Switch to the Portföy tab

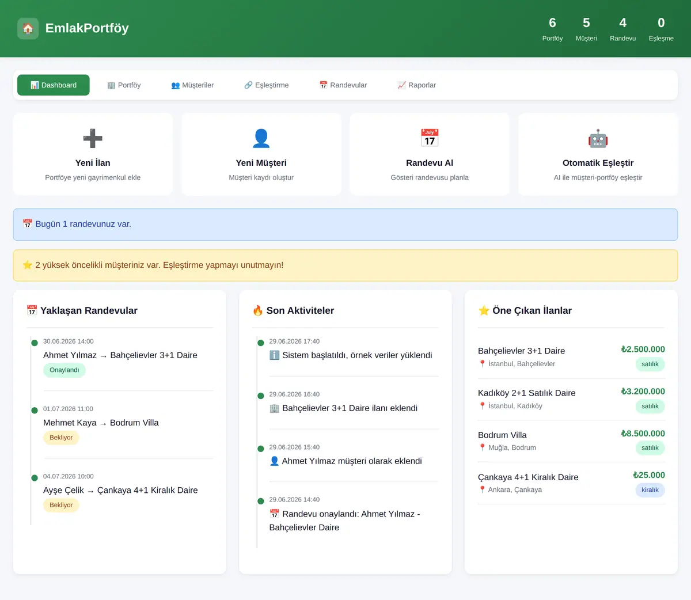pyautogui.click(x=124, y=85)
